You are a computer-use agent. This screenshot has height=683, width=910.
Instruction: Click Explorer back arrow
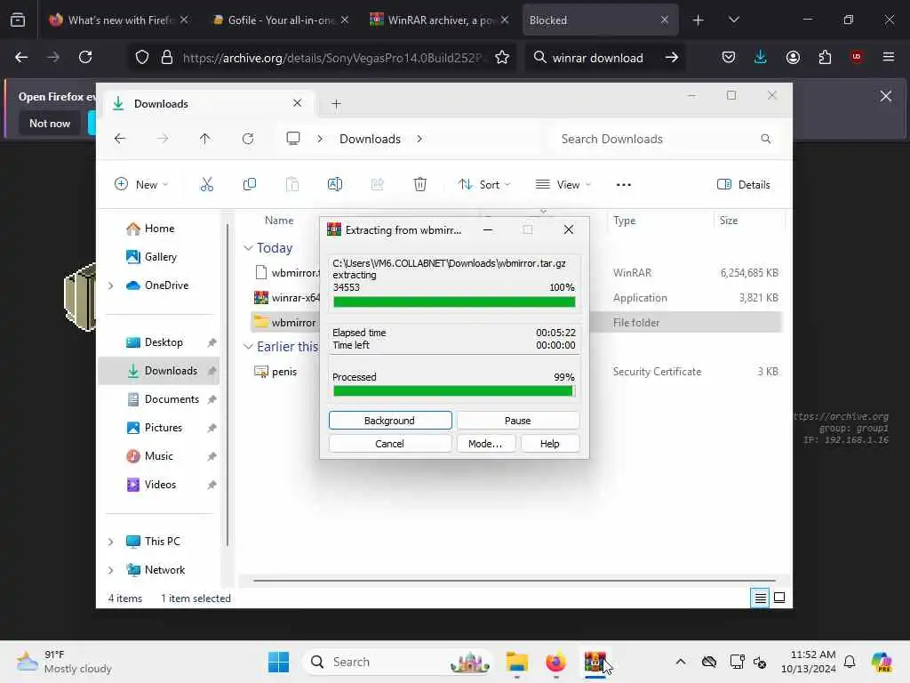120,139
